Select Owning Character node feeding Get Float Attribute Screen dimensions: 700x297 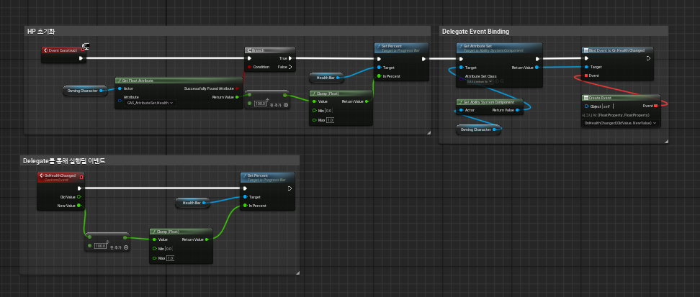[85, 91]
